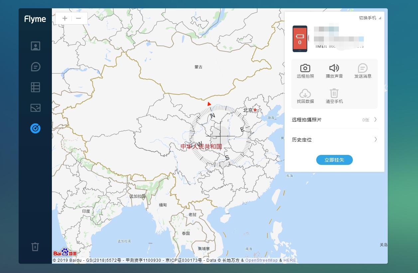Click the 发送消息 message bubble icon
Viewport: 418px width, 273px height.
[363, 69]
